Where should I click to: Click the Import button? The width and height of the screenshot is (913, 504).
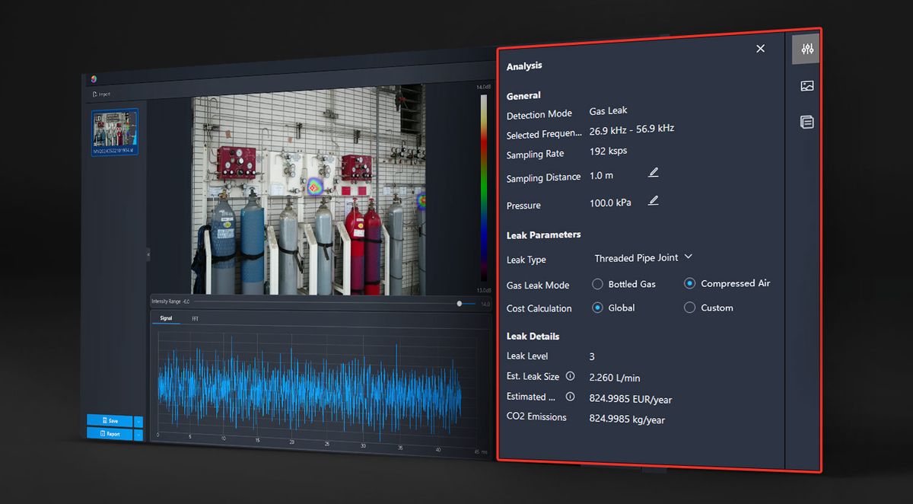(x=100, y=94)
